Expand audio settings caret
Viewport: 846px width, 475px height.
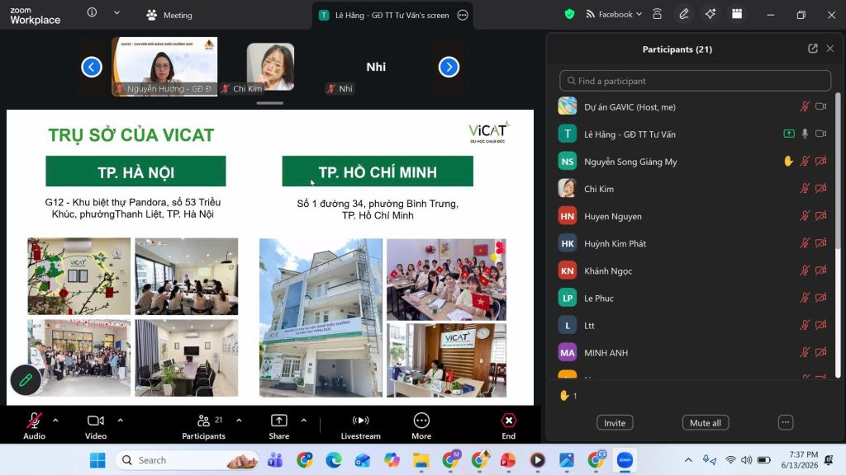55,420
